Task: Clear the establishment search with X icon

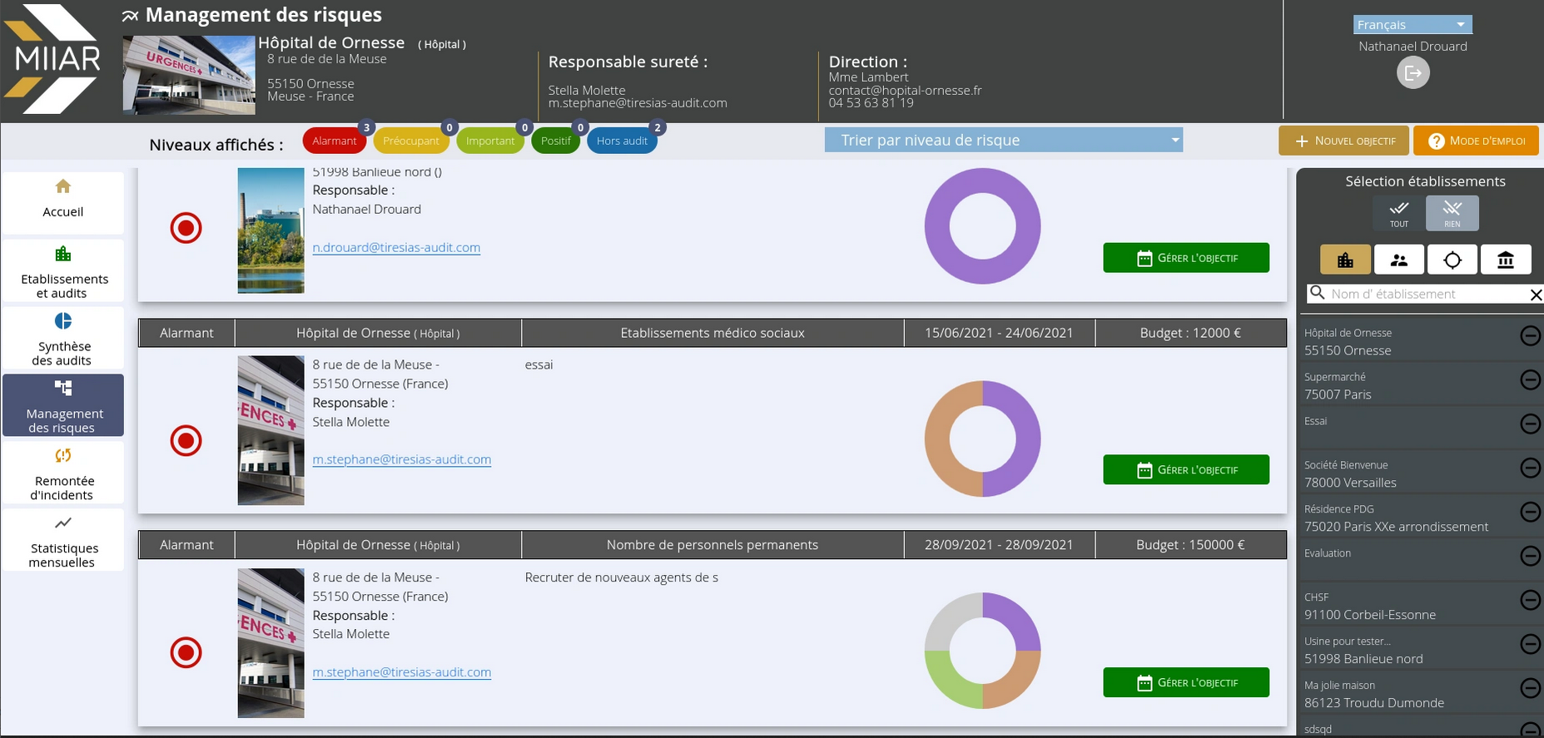Action: [x=1536, y=295]
